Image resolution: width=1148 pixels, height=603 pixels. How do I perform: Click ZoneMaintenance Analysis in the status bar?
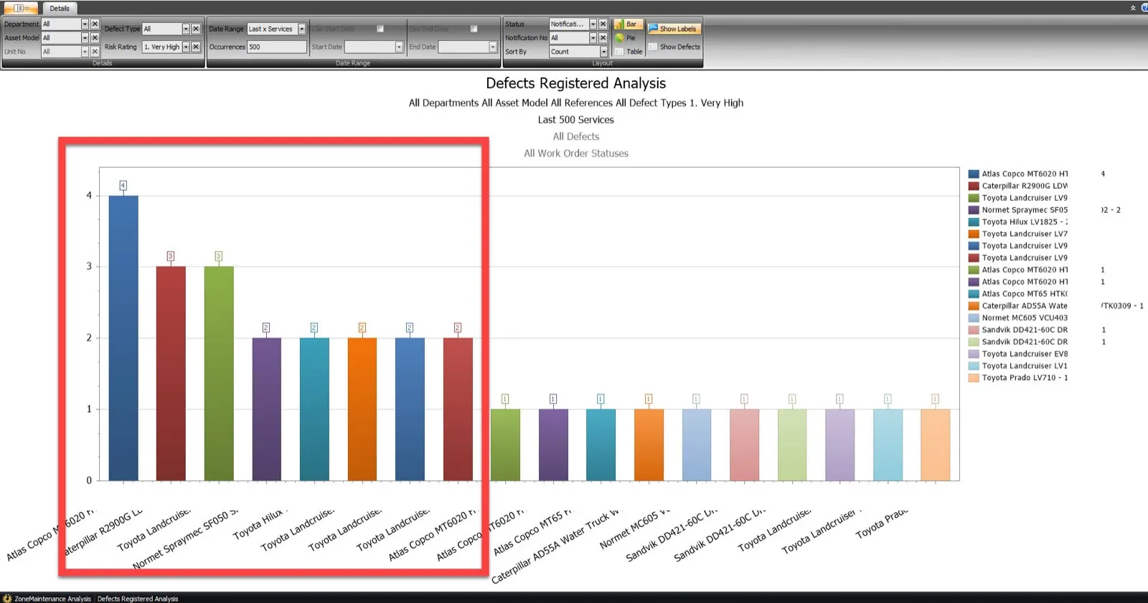click(x=52, y=599)
